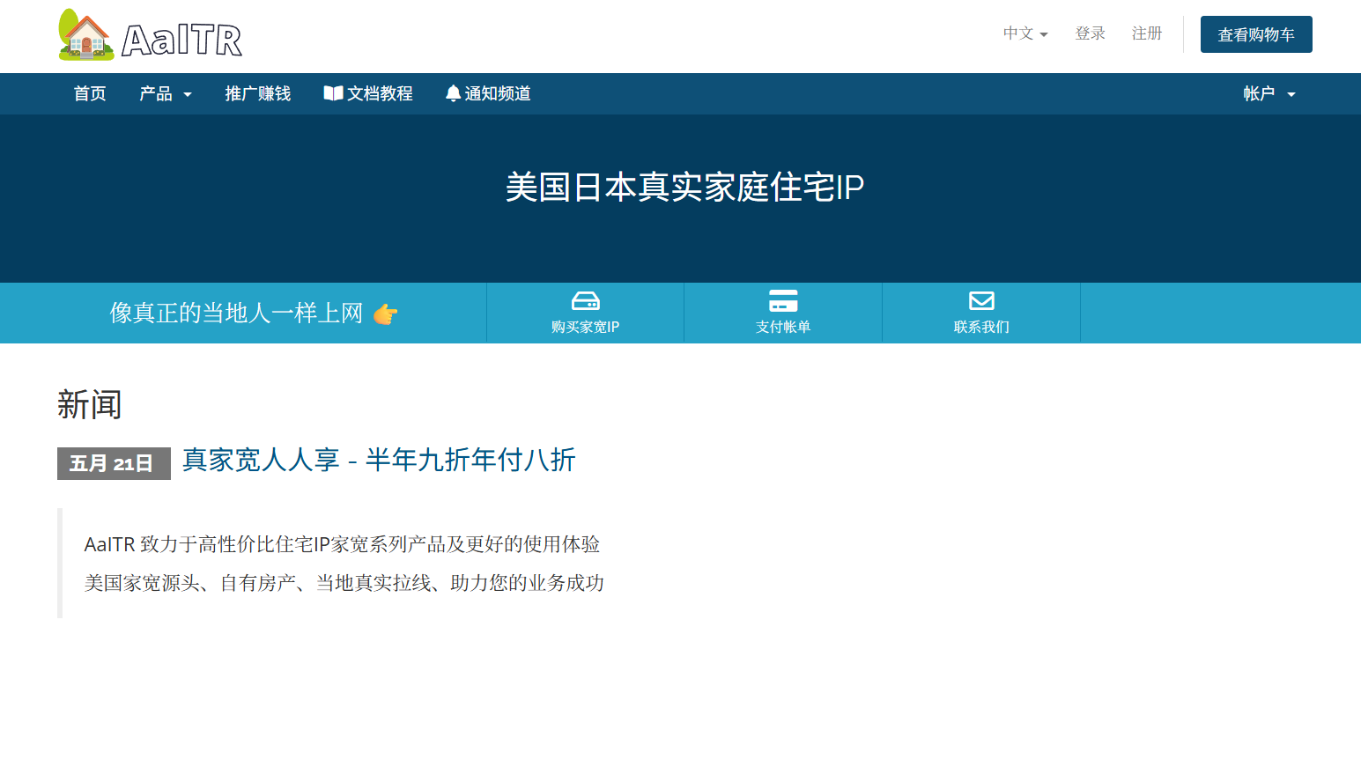This screenshot has width=1361, height=782.
Task: Click the bell icon beside 通知频道
Action: coord(453,93)
